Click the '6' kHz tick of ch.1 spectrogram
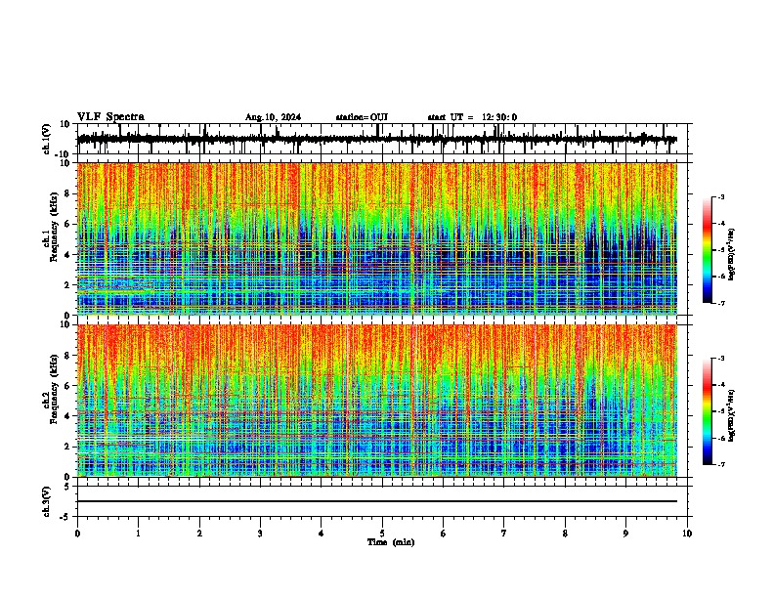The width and height of the screenshot is (774, 598). [x=68, y=224]
